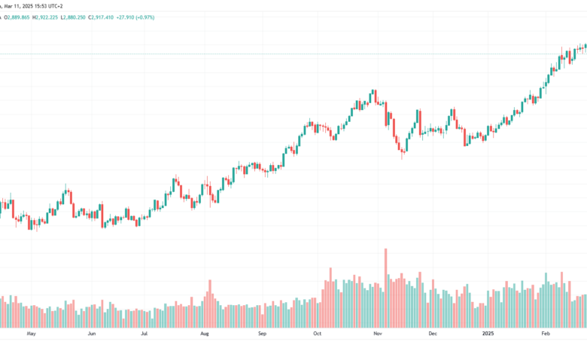Click the dotted horizontal current price line

(277, 54)
